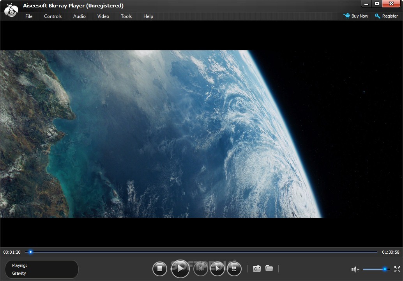
Task: Click the play button
Action: click(180, 269)
